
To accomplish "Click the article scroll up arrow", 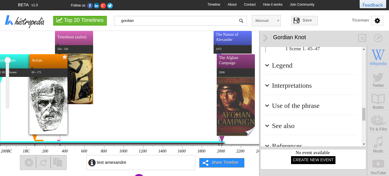I will tap(364, 49).
